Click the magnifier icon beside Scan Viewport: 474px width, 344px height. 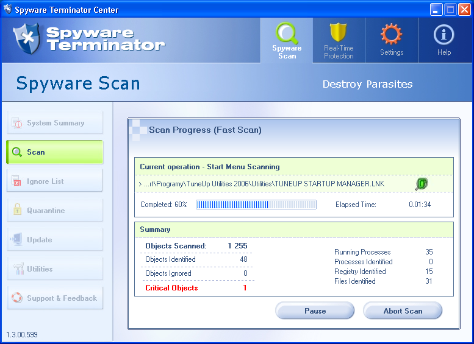(x=17, y=152)
